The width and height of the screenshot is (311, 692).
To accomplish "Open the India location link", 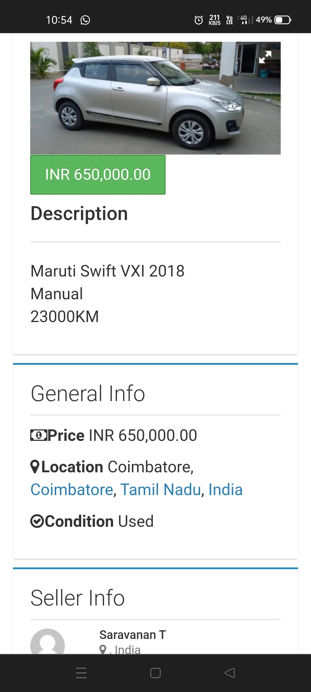I will coord(225,490).
